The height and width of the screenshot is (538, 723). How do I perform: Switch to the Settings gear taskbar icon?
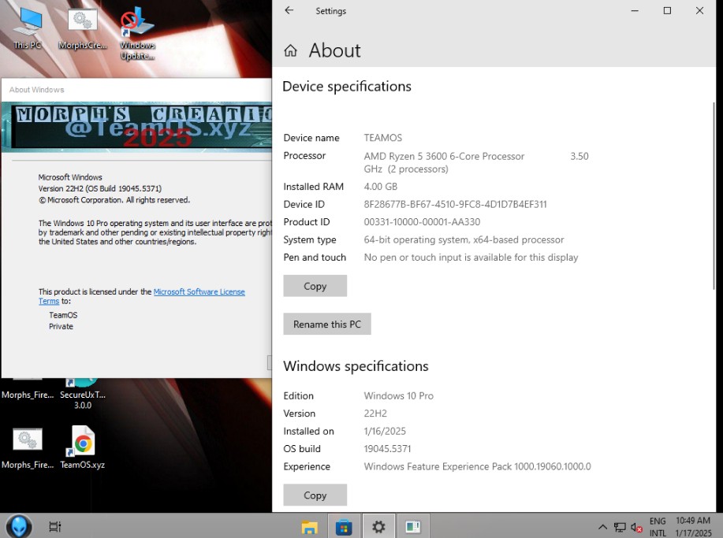[378, 526]
